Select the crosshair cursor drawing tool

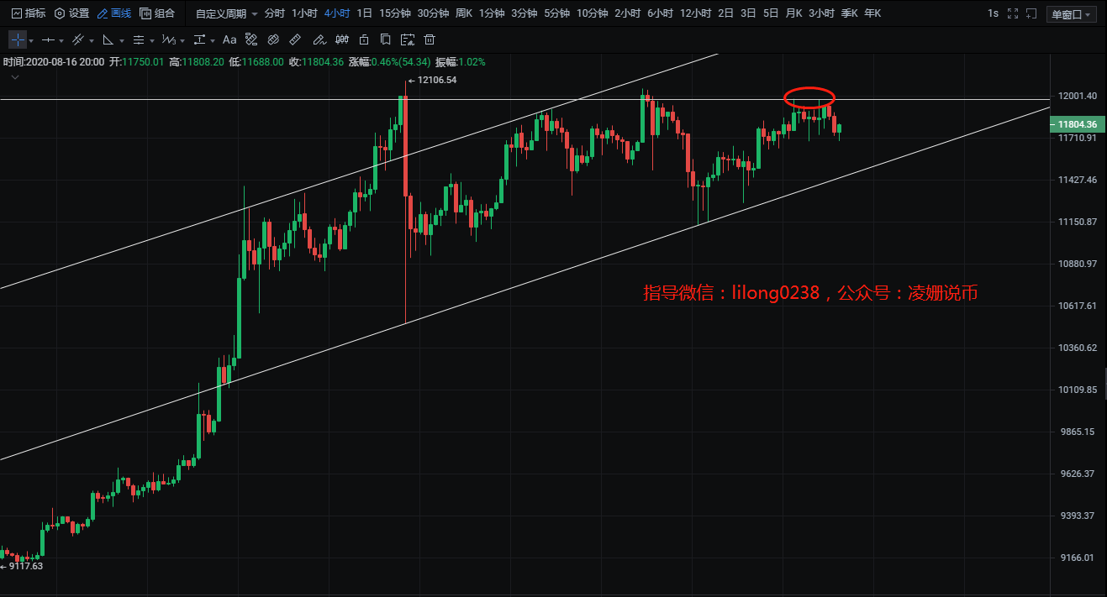(18, 39)
